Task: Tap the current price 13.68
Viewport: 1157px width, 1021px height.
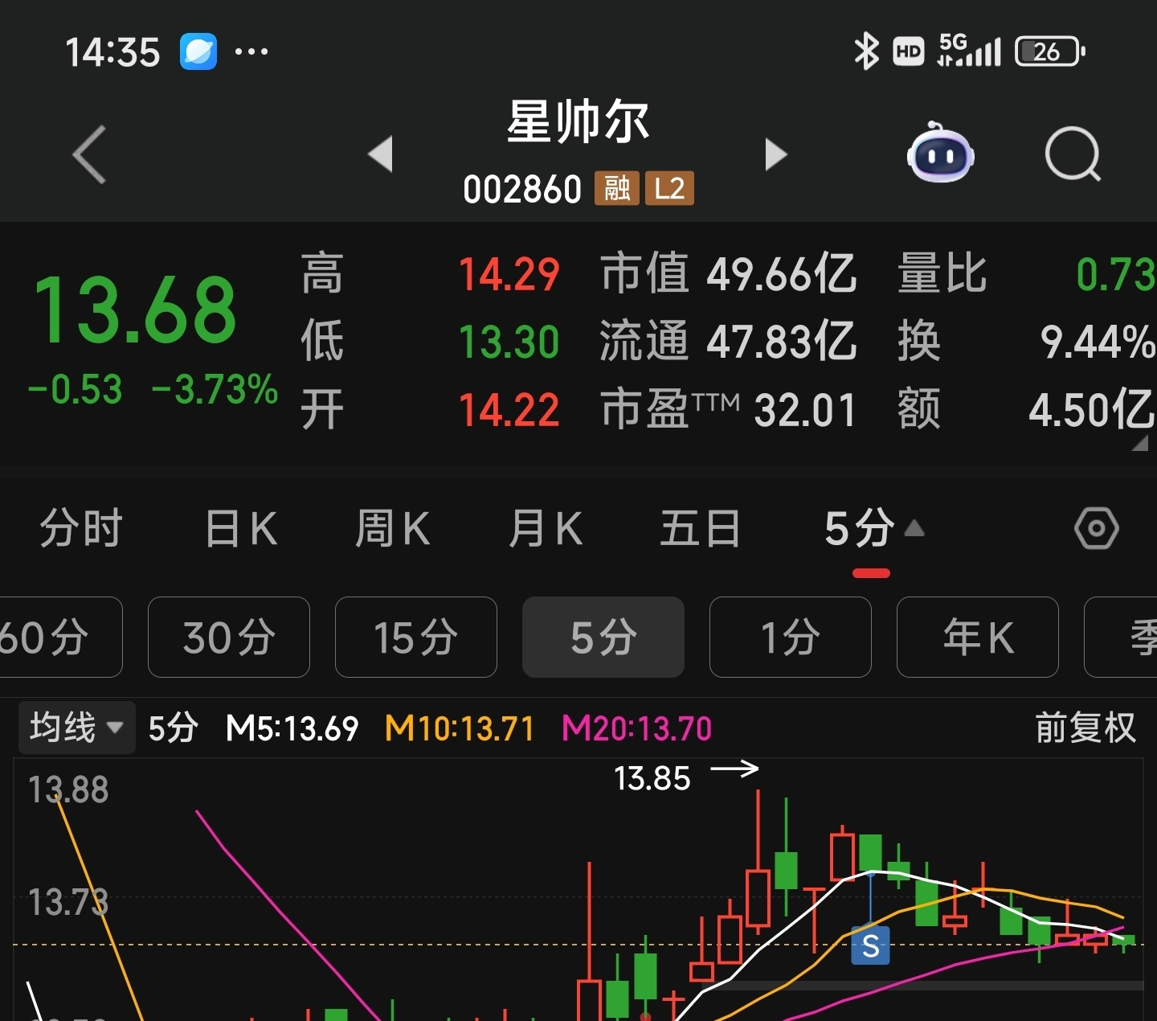Action: (x=135, y=310)
